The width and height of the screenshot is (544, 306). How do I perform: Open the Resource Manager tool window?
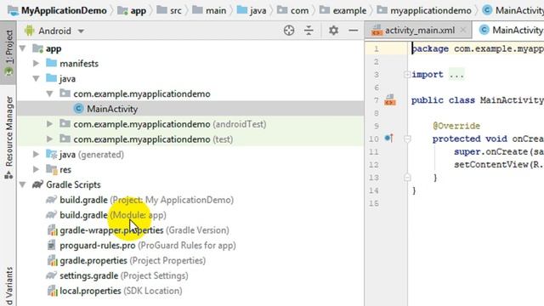click(8, 138)
